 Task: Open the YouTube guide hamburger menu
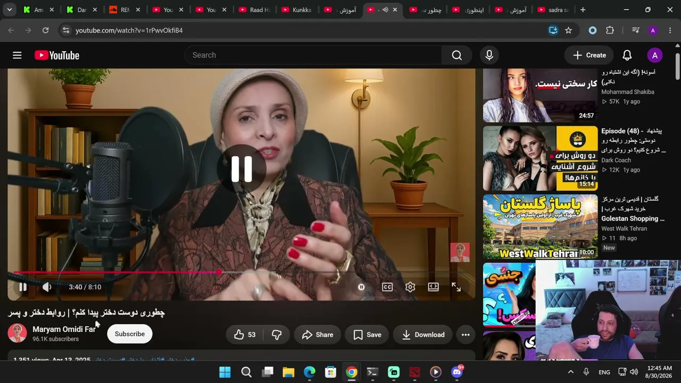click(x=17, y=55)
